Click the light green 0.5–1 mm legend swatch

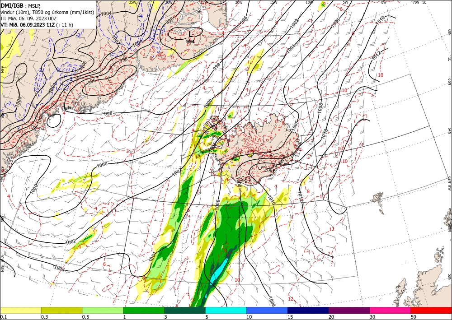[103, 310]
